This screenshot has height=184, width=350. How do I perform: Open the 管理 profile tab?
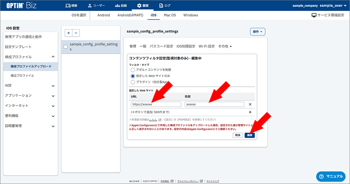click(x=133, y=46)
